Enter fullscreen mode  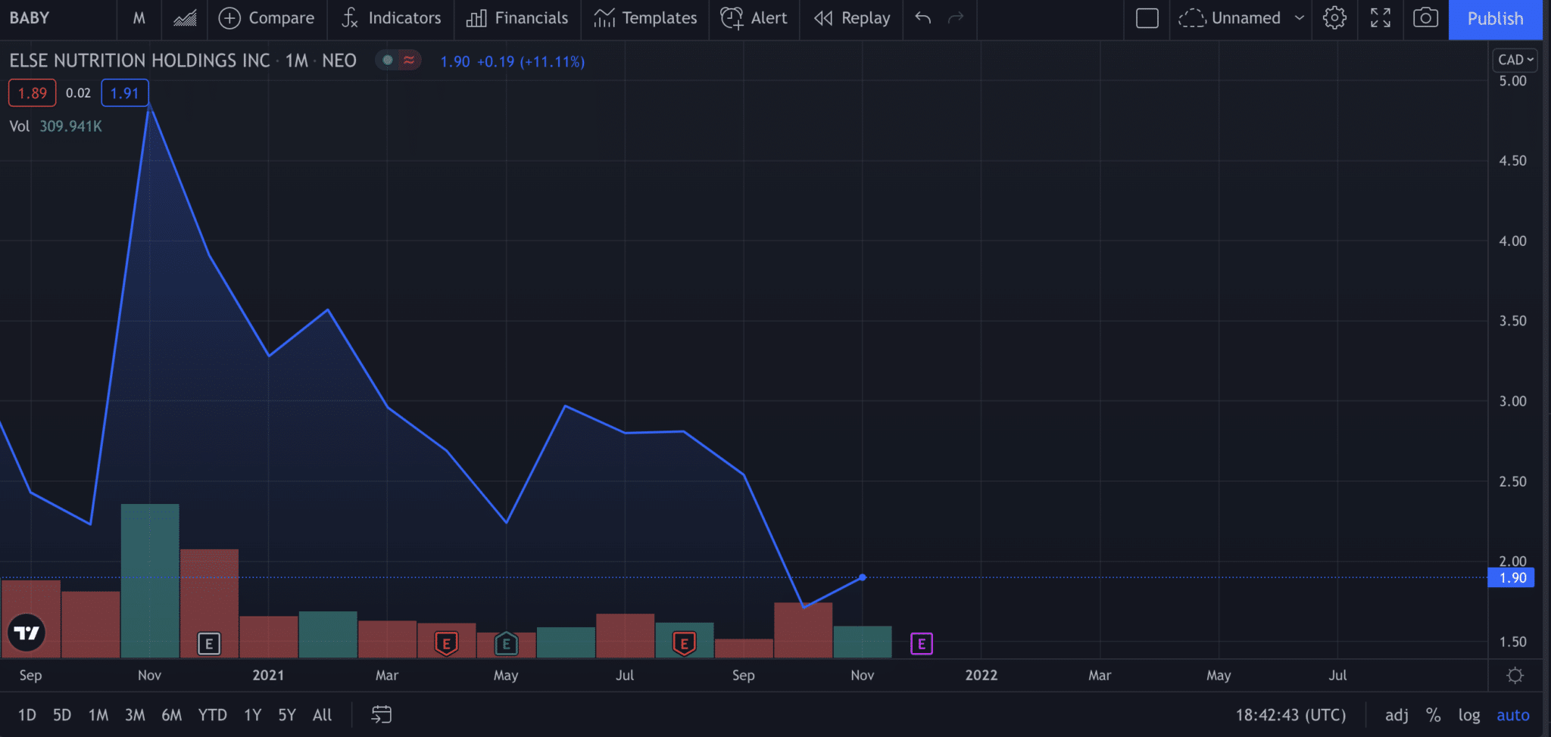coord(1381,18)
